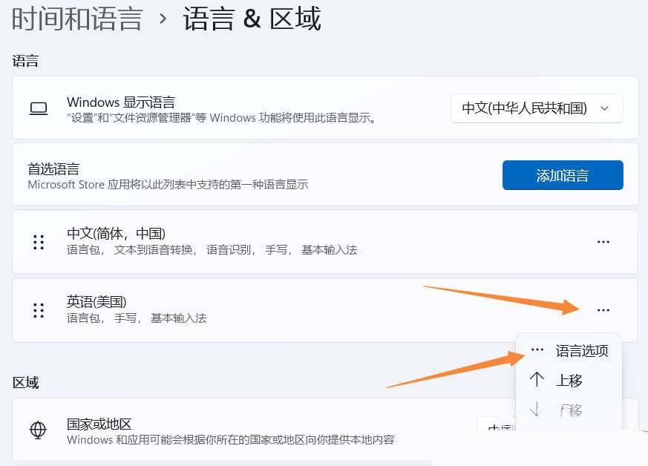The image size is (648, 466).
Task: Click the monitor icon beside Windows 显示语言
Action: (x=38, y=108)
